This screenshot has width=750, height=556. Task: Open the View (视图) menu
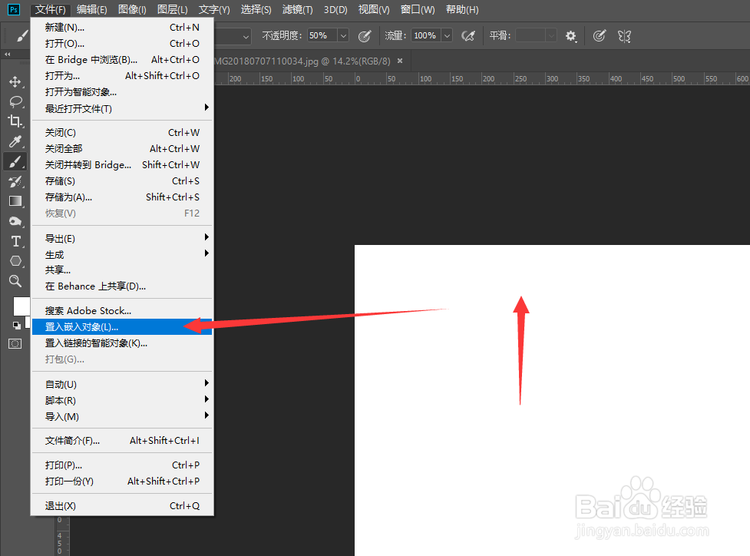(374, 9)
